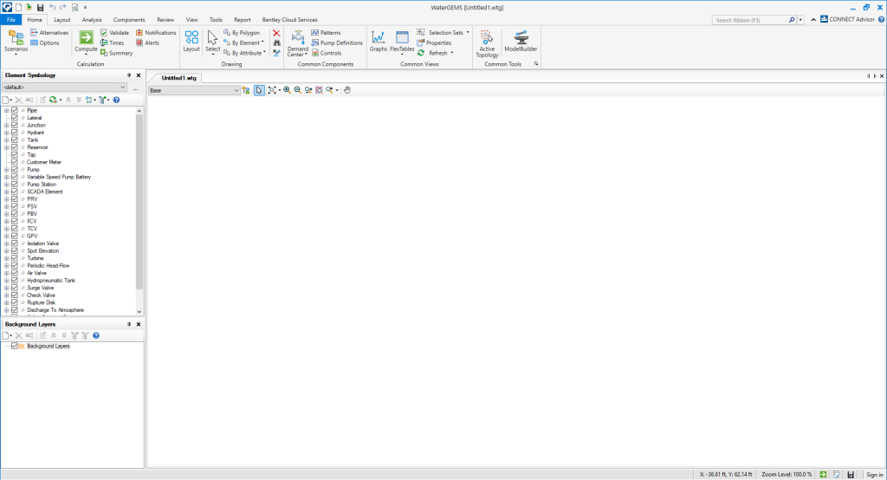Focus the Search Ribbon field
This screenshot has width=887, height=480.
pyautogui.click(x=750, y=21)
